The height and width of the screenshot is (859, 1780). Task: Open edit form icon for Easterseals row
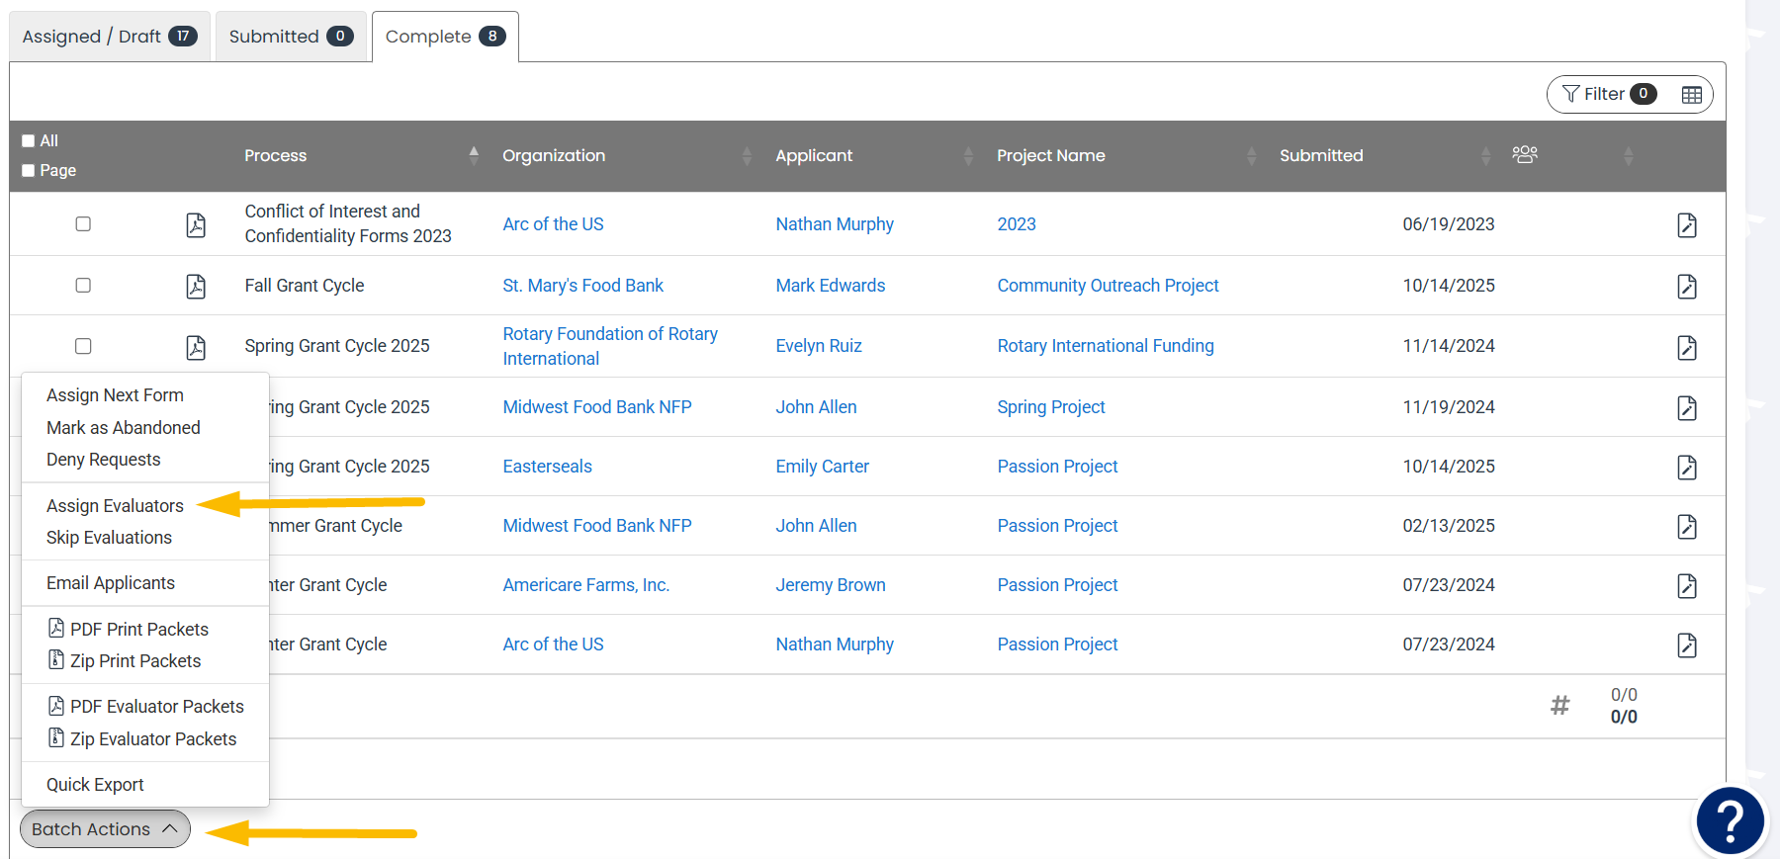[1687, 468]
